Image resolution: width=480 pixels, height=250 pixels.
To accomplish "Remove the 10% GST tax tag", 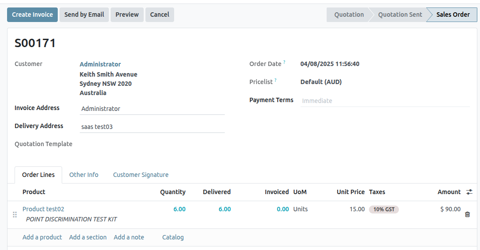I will pos(383,210).
